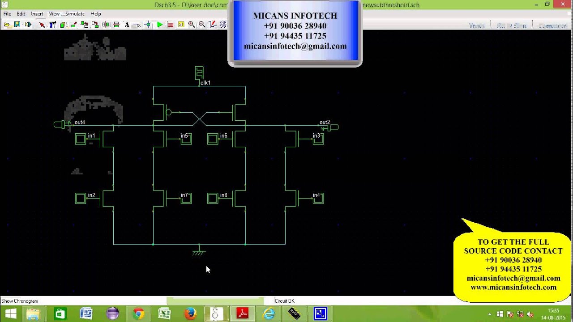Open Excel from the taskbar
The width and height of the screenshot is (573, 322).
(164, 314)
